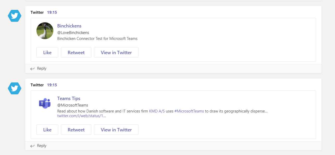Click the reply arrow under the Binchickens tweet
Viewport: 335px width, 155px height.
[x=32, y=69]
